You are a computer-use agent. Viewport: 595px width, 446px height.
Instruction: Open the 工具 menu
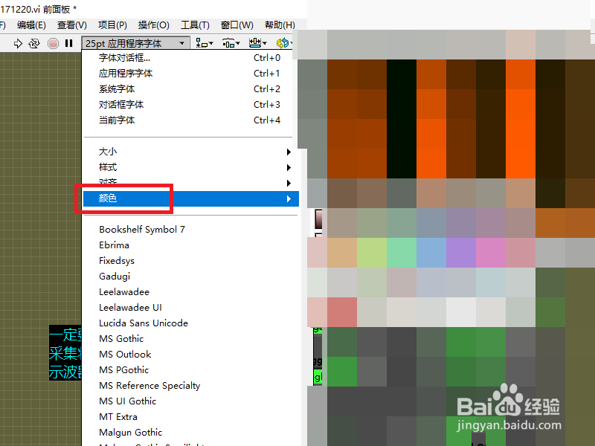pos(195,25)
